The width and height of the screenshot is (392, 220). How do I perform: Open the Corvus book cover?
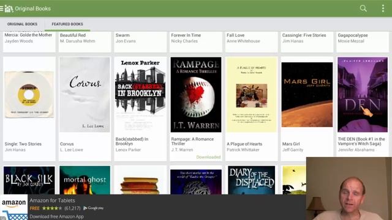pos(85,95)
